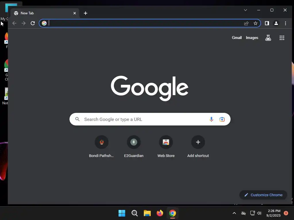Screen dimensions: 294x220
Task: Show hidden system tray icons
Action: click(x=234, y=213)
